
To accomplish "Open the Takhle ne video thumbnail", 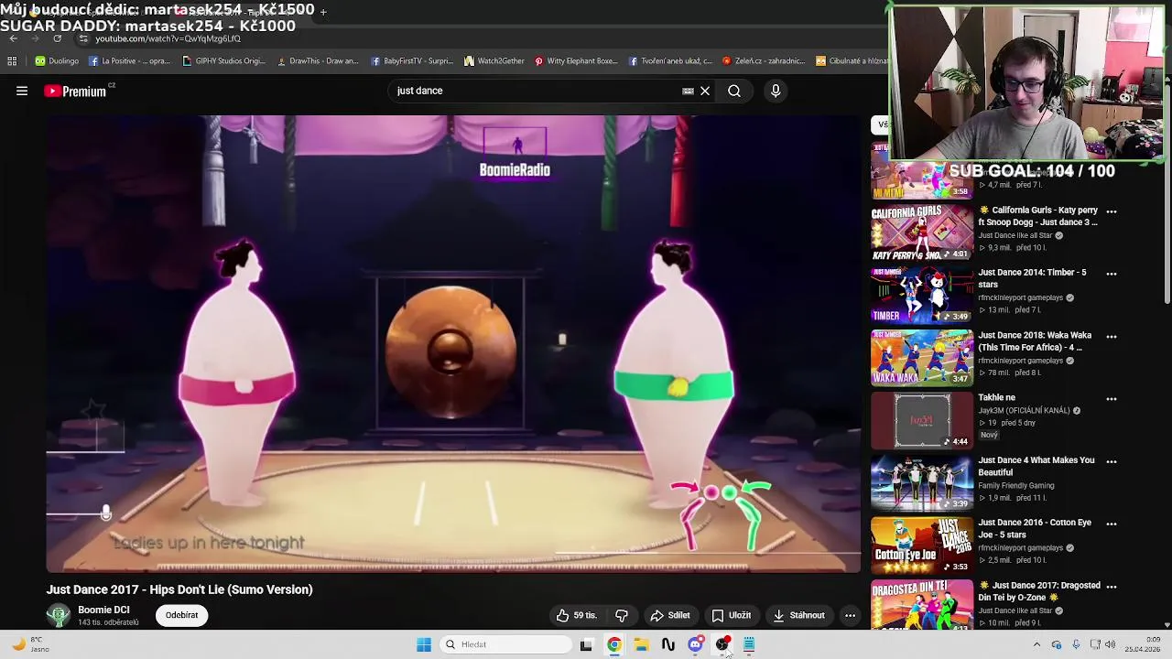I will coord(922,420).
